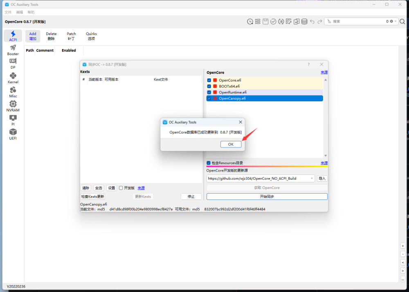Uncheck the OpenCanopy.efi checkbox
409x292 pixels.
click(x=209, y=98)
